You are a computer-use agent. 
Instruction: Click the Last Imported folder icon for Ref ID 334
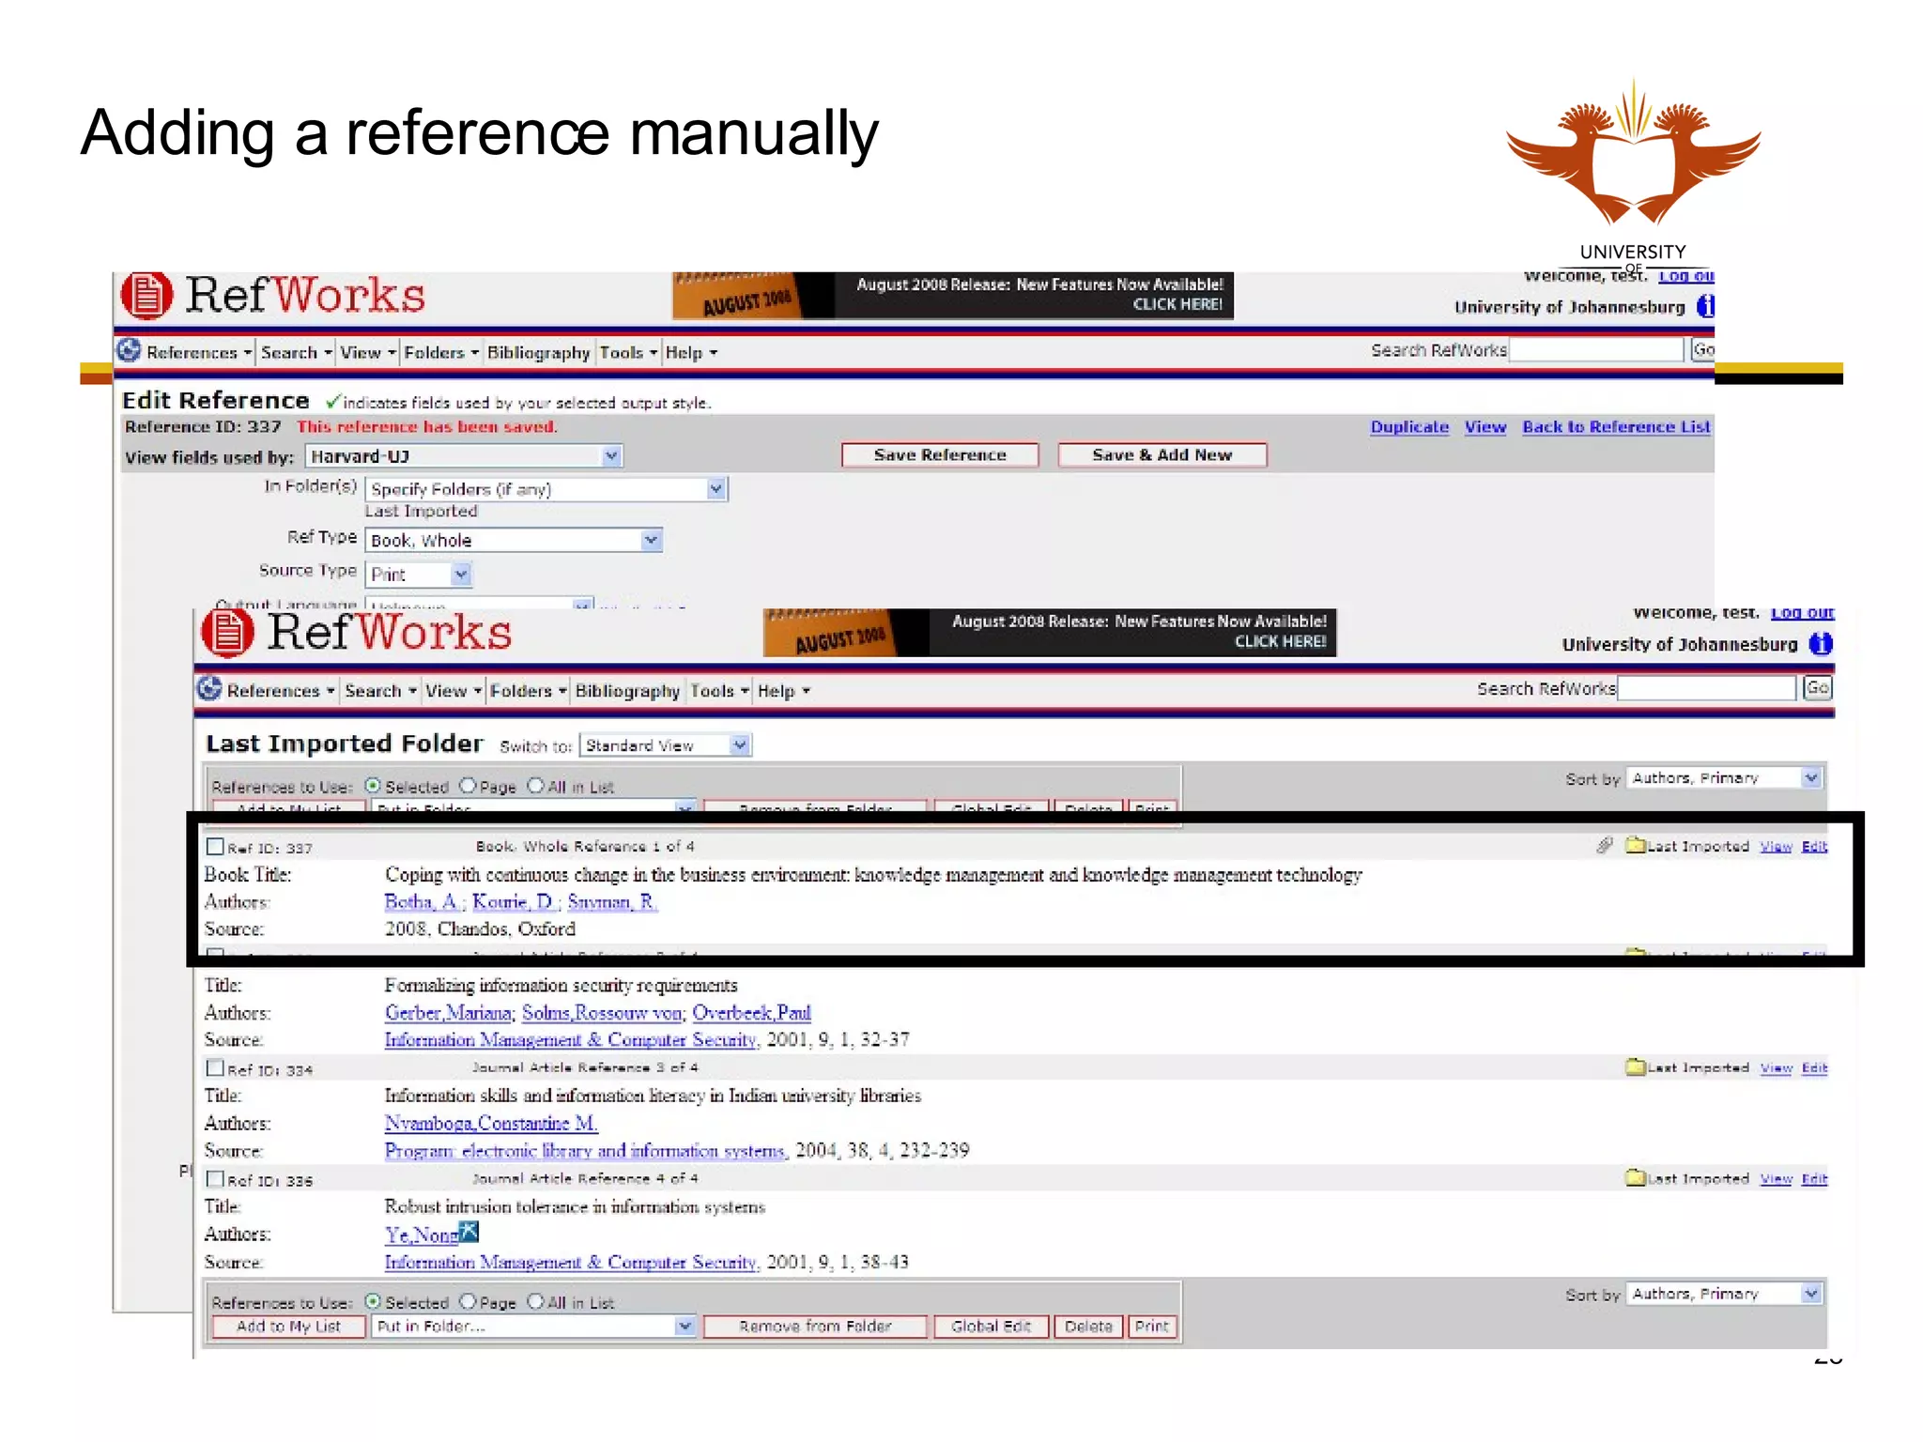pos(1636,1066)
